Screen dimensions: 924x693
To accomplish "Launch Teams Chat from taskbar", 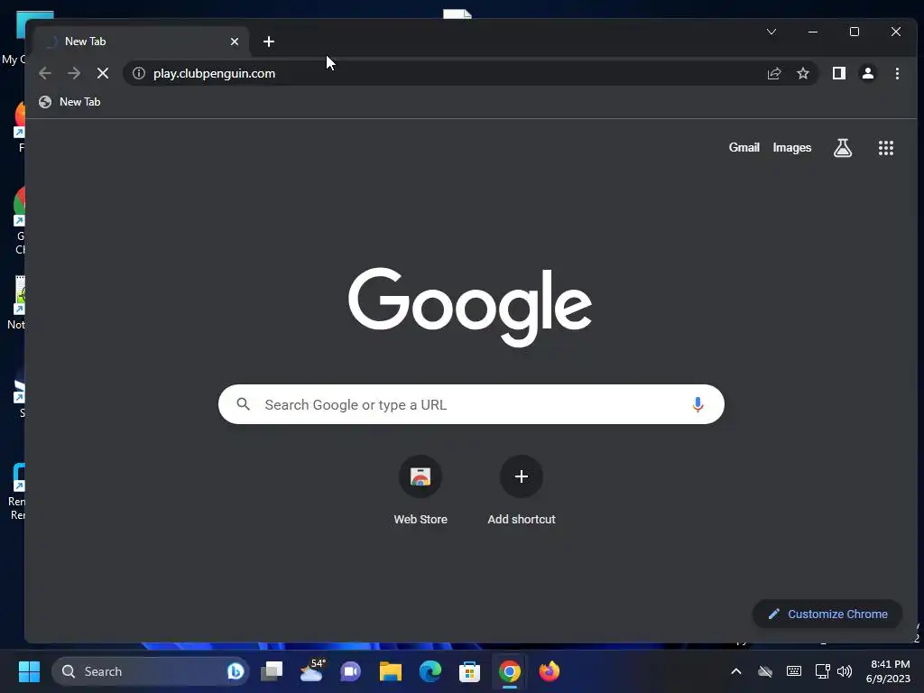I will [351, 671].
